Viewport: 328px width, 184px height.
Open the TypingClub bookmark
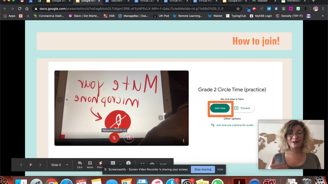click(236, 16)
